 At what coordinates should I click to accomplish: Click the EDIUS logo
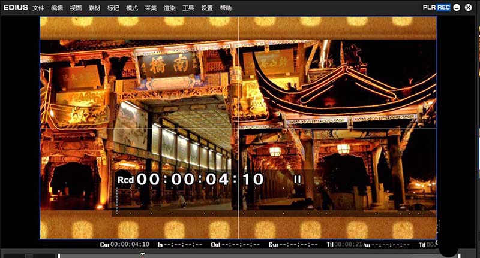[16, 7]
